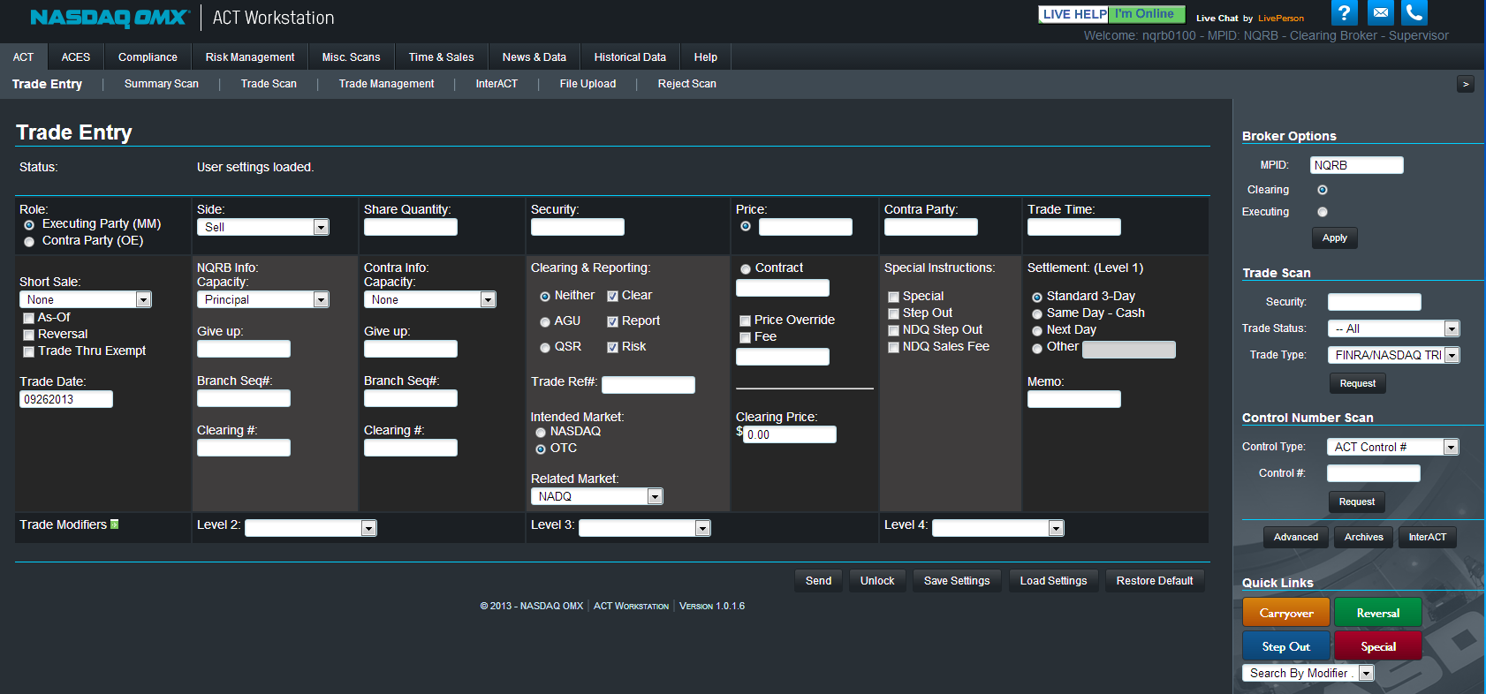Uncheck the Report checkbox
Viewport: 1486px width, 694px height.
[x=612, y=322]
